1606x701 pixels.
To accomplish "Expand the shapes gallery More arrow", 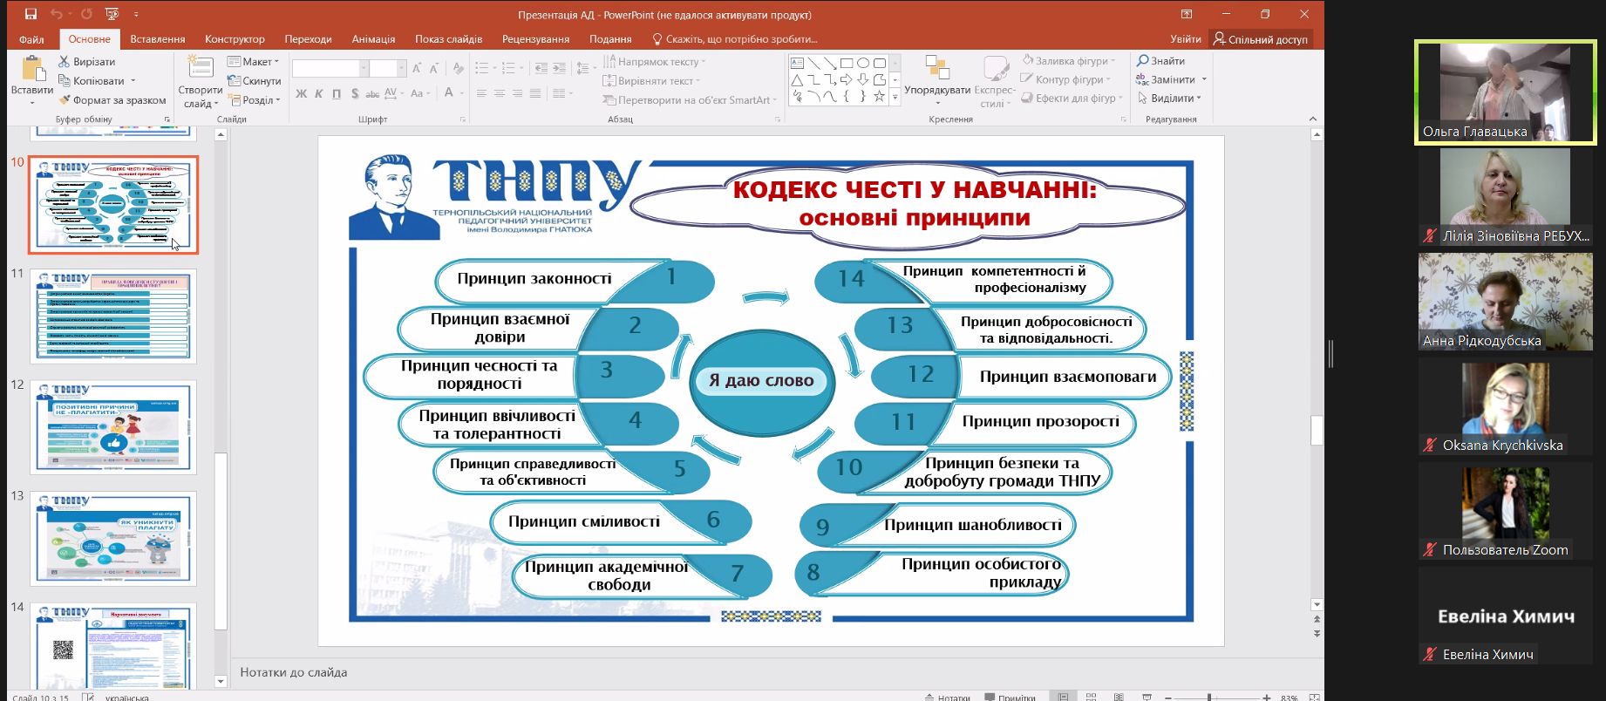I will pos(895,98).
